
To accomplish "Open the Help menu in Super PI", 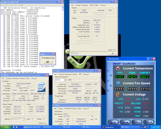I will click(x=21, y=5).
